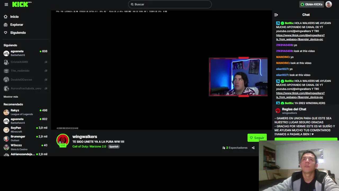
Task: Click the Spanish language tag
Action: (x=114, y=146)
